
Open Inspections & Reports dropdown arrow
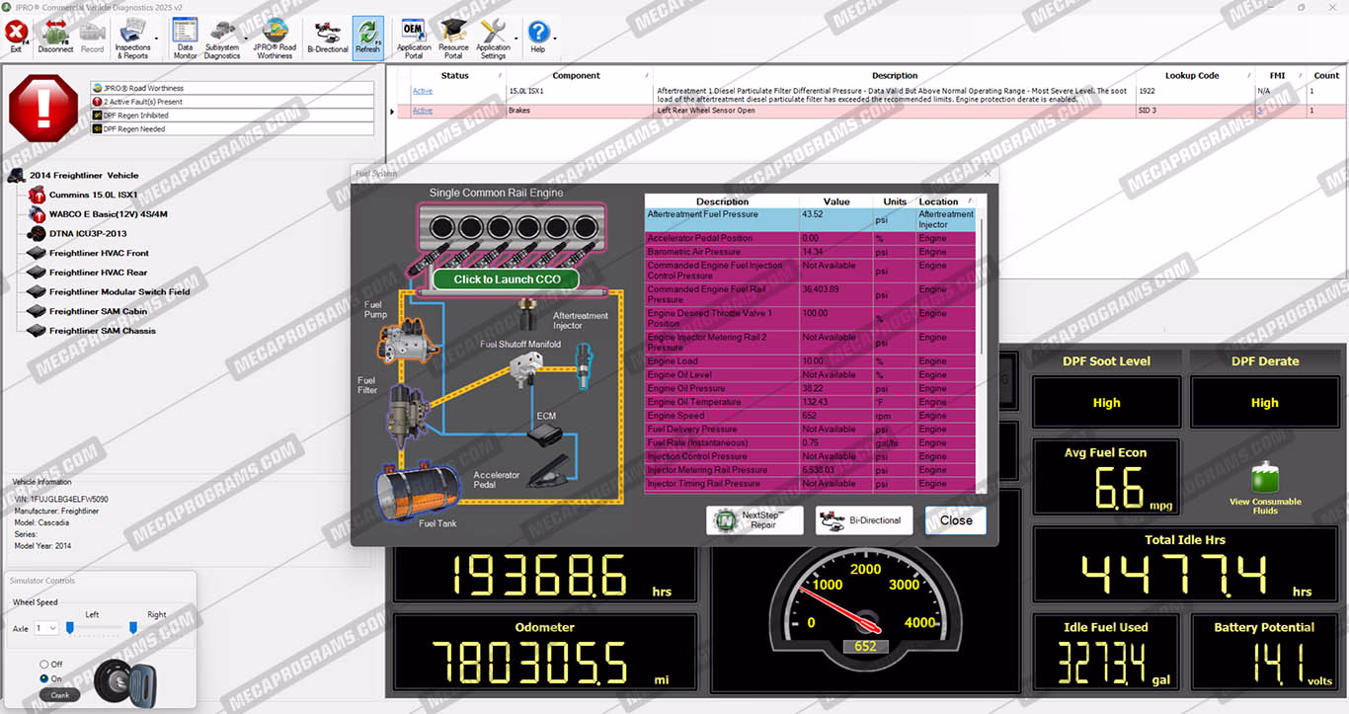coord(155,40)
